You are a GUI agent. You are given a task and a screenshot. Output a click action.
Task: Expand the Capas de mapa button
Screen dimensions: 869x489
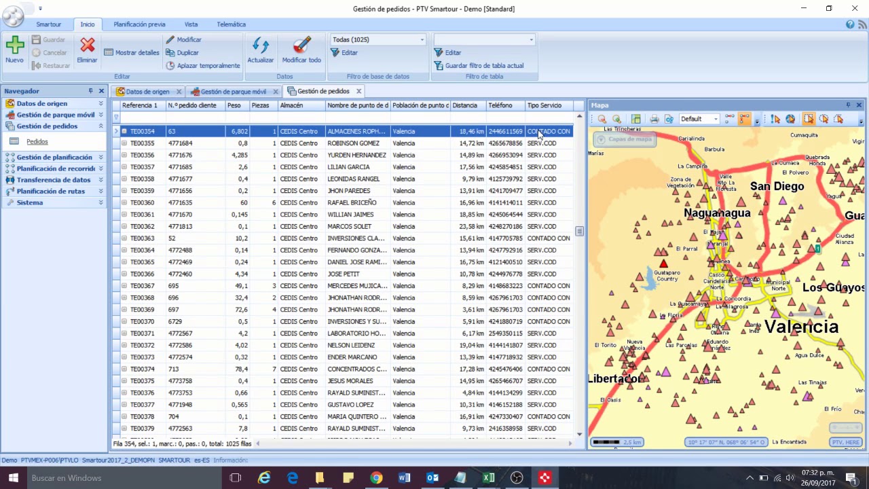coord(623,139)
